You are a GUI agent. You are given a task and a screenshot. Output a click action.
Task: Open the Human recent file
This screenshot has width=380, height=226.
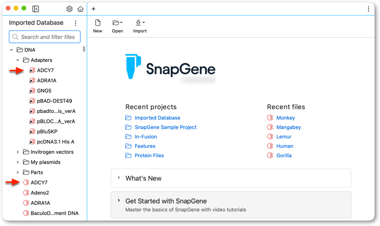pyautogui.click(x=285, y=146)
